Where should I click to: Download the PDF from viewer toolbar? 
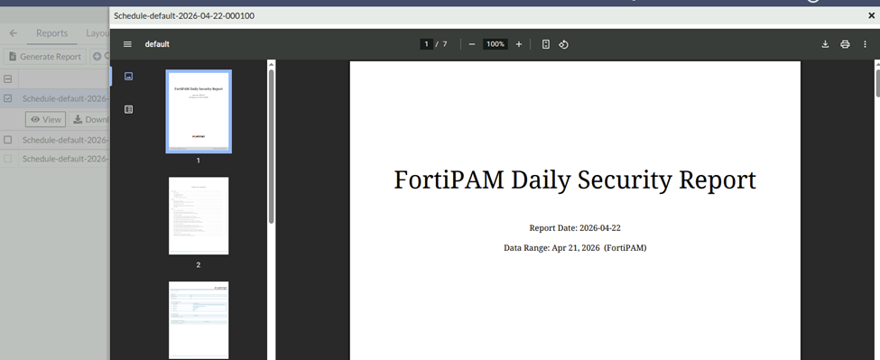[825, 44]
